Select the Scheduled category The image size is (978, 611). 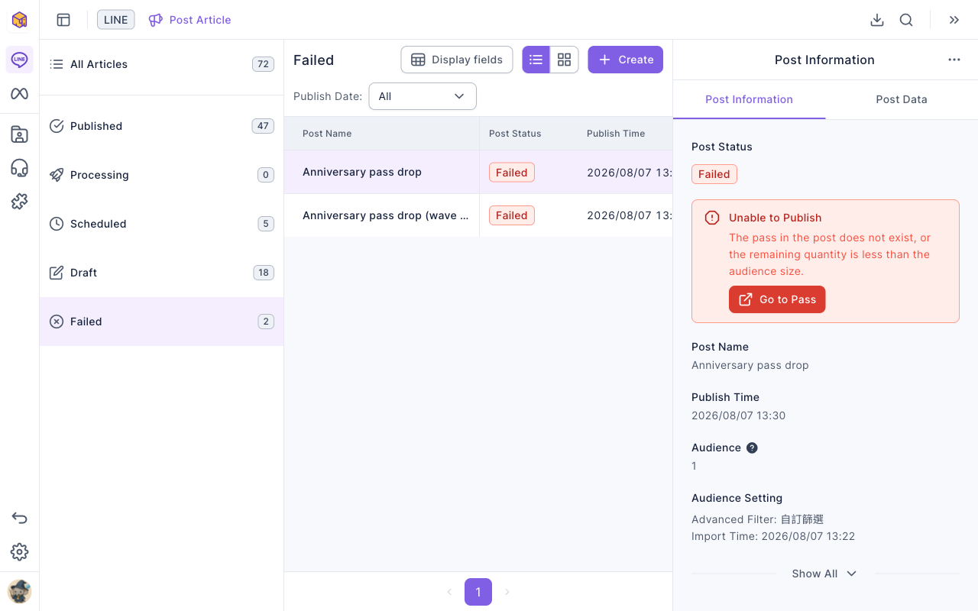pyautogui.click(x=161, y=224)
